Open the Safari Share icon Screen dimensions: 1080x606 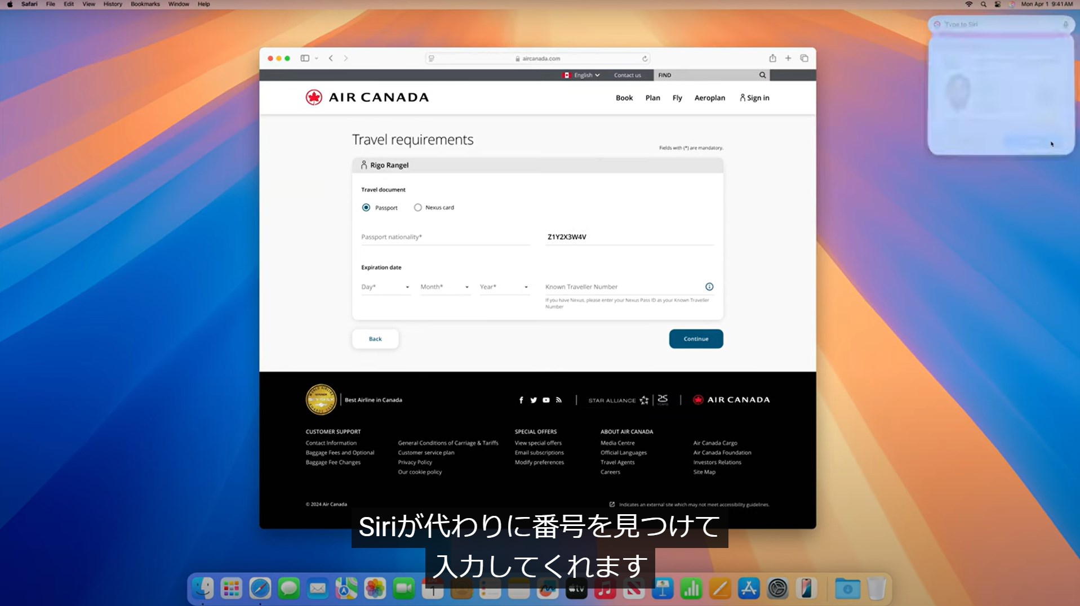(x=772, y=58)
